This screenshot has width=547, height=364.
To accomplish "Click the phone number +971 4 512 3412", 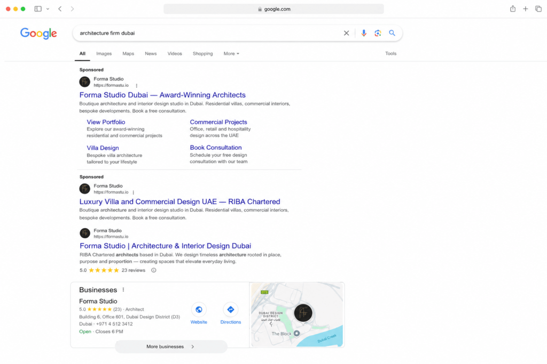I will 114,324.
